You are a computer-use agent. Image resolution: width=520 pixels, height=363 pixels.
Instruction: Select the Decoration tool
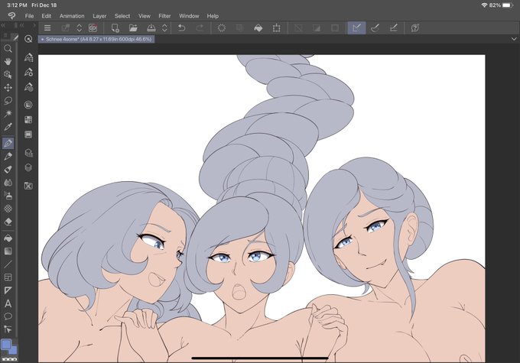(x=8, y=209)
